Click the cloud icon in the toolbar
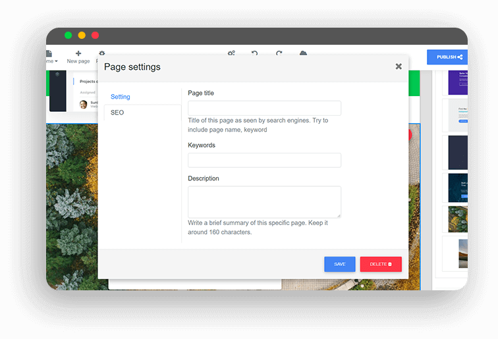Viewport: 498px width, 339px height. (x=303, y=53)
